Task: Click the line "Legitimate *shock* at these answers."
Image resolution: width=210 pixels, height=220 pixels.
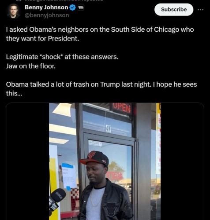Action: (x=62, y=57)
